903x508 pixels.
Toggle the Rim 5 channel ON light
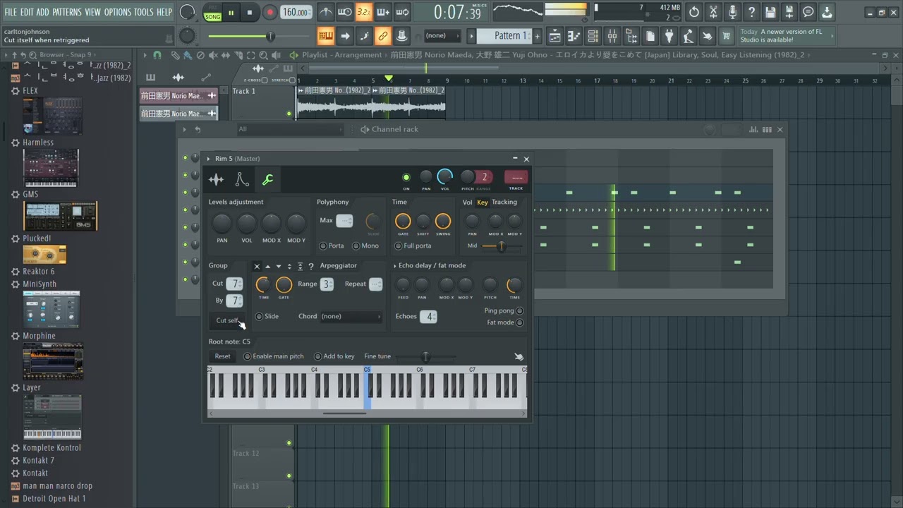[406, 177]
